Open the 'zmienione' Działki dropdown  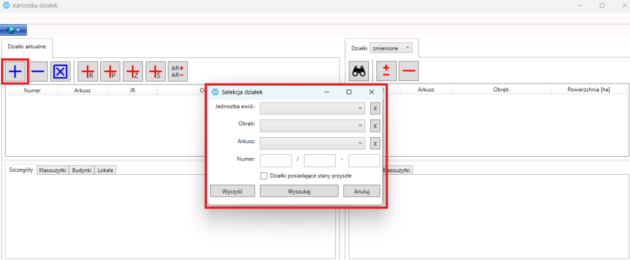pyautogui.click(x=391, y=48)
